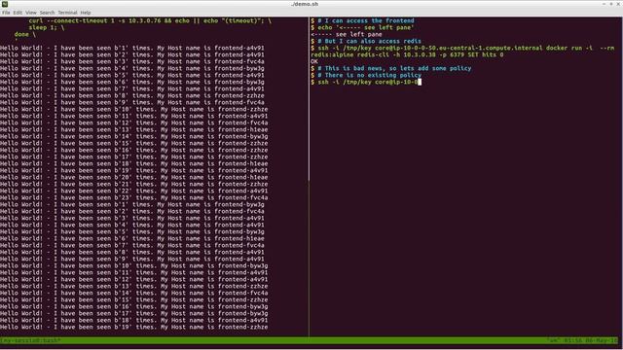The width and height of the screenshot is (623, 350).
Task: Open the Search menu
Action: 47,13
